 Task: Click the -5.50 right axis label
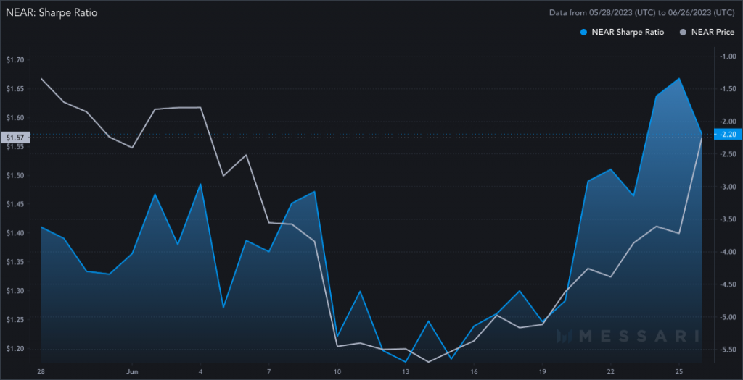[727, 350]
